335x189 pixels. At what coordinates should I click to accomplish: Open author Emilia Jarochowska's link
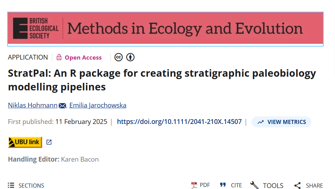(98, 105)
